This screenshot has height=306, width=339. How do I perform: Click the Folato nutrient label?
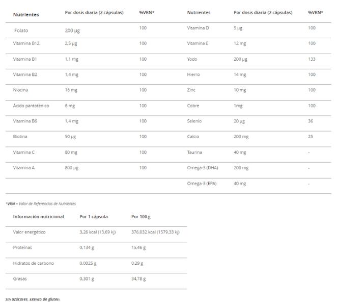pos(21,31)
